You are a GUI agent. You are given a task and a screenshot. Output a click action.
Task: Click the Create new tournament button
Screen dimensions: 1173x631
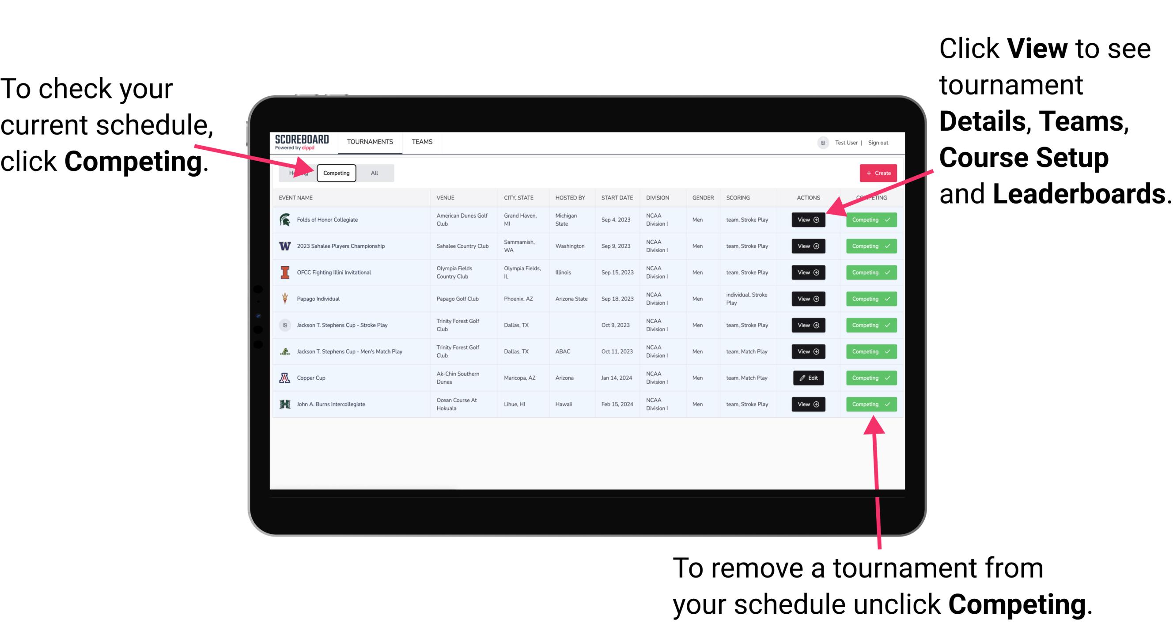[x=875, y=173]
